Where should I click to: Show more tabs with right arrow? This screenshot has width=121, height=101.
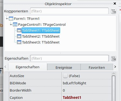coord(115,67)
